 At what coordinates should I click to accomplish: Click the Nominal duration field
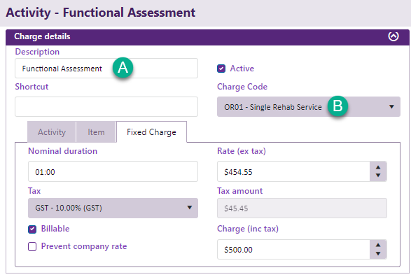[113, 171]
